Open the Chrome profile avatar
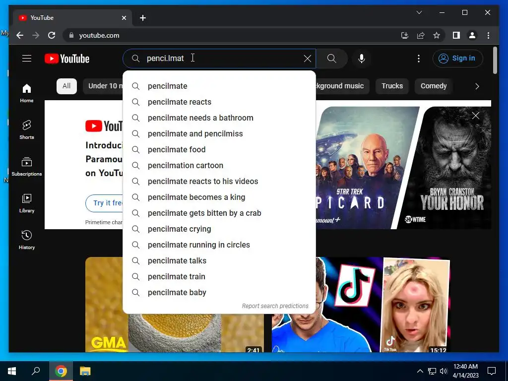508x381 pixels. (472, 35)
